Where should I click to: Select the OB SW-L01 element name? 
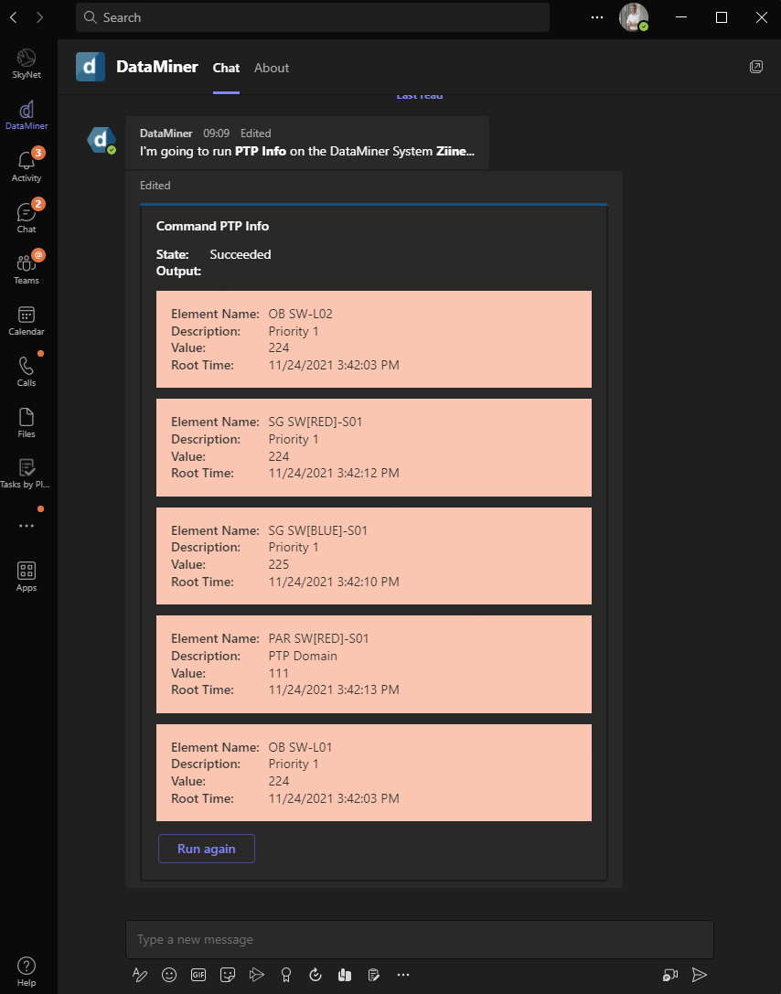(301, 747)
